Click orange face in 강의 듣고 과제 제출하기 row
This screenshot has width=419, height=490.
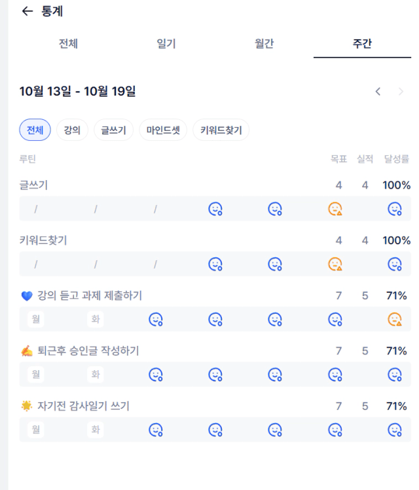[395, 320]
